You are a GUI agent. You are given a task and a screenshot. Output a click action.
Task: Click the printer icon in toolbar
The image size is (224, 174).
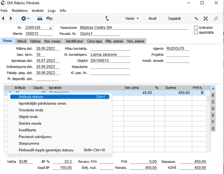40,19
